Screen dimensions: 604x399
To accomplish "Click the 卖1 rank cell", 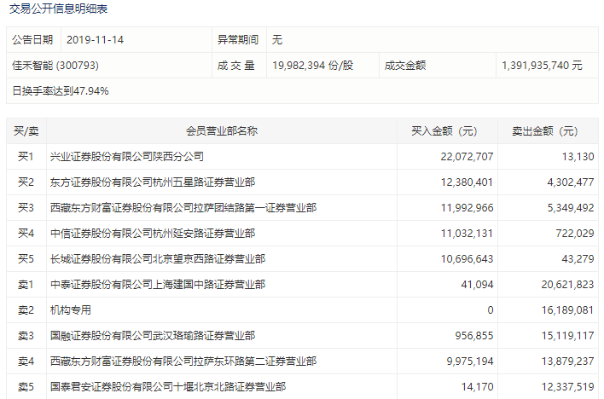I will 26,285.
